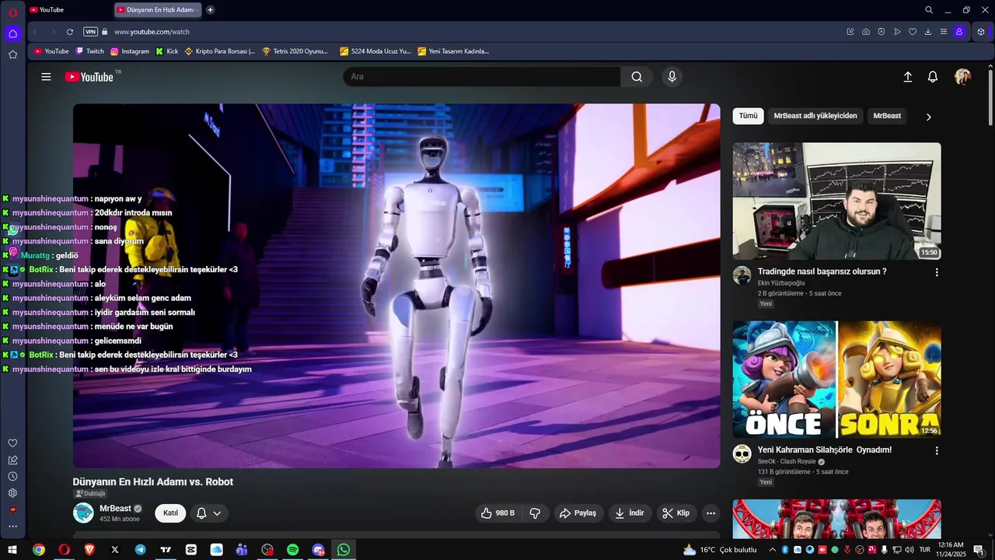Open options for Yeni Kahraman Silahşörle video

pyautogui.click(x=937, y=450)
